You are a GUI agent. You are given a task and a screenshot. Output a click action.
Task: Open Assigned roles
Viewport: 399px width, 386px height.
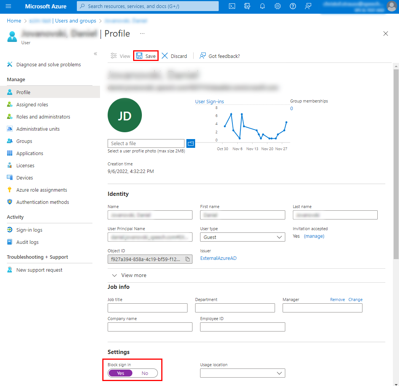click(32, 104)
